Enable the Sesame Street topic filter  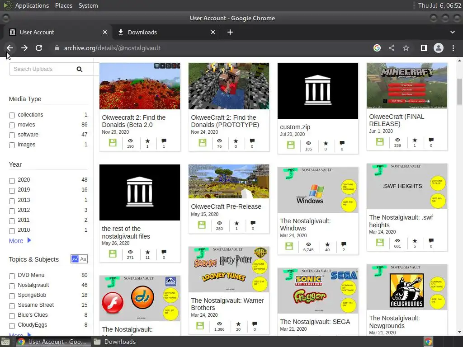pyautogui.click(x=12, y=306)
